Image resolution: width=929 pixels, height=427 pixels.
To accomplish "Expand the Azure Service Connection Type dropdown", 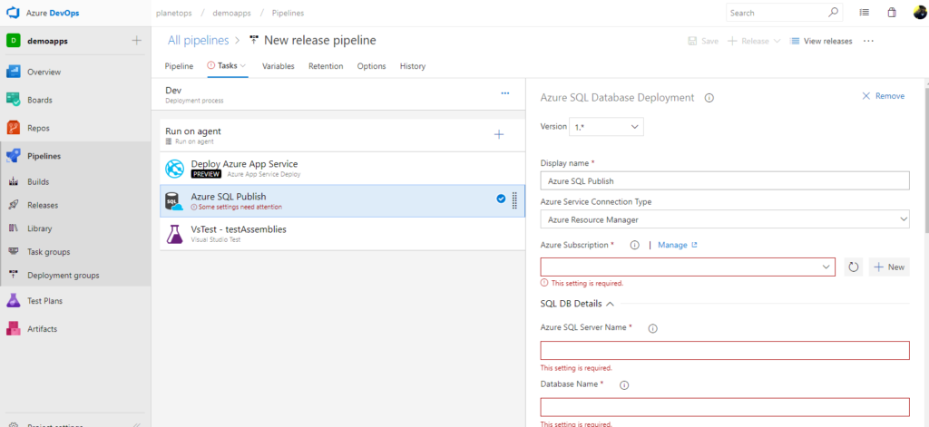I will (725, 219).
